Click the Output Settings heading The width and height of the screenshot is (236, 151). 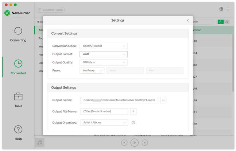click(63, 87)
